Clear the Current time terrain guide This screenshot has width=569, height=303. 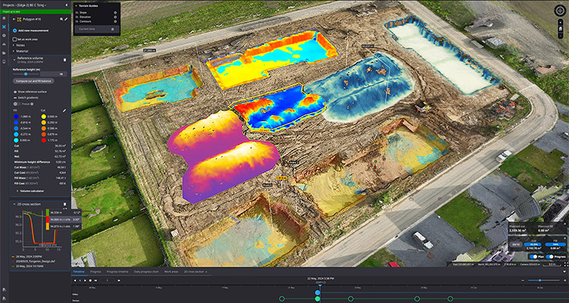(112, 29)
